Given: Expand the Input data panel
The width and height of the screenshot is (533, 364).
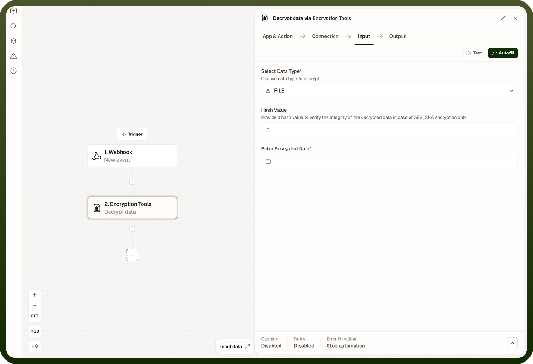Looking at the screenshot, I should pyautogui.click(x=234, y=347).
